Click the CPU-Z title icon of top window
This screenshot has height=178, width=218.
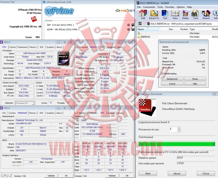pyautogui.click(x=2, y=42)
